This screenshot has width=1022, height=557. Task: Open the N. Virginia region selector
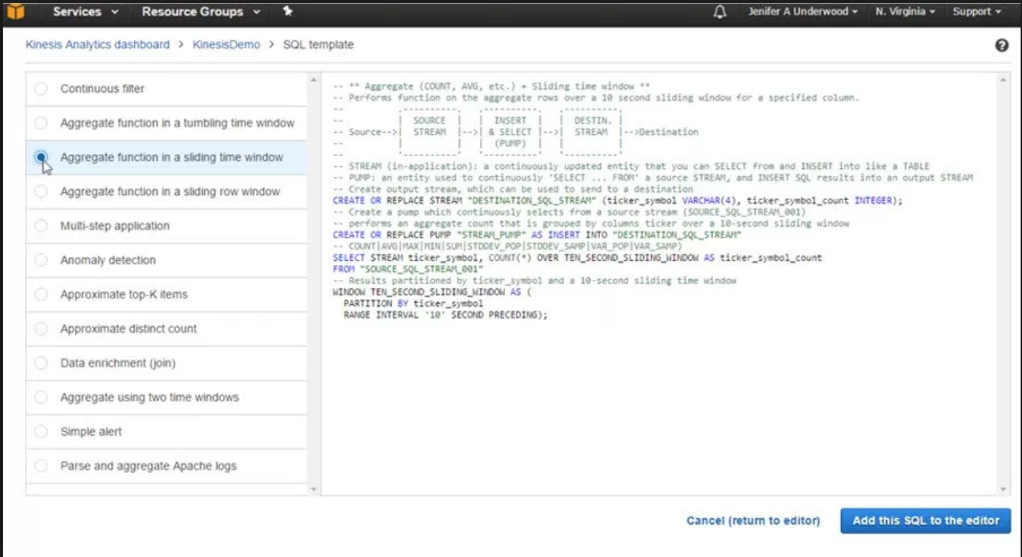pyautogui.click(x=905, y=12)
